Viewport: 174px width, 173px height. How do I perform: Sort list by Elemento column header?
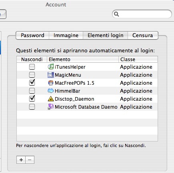[x=83, y=59]
